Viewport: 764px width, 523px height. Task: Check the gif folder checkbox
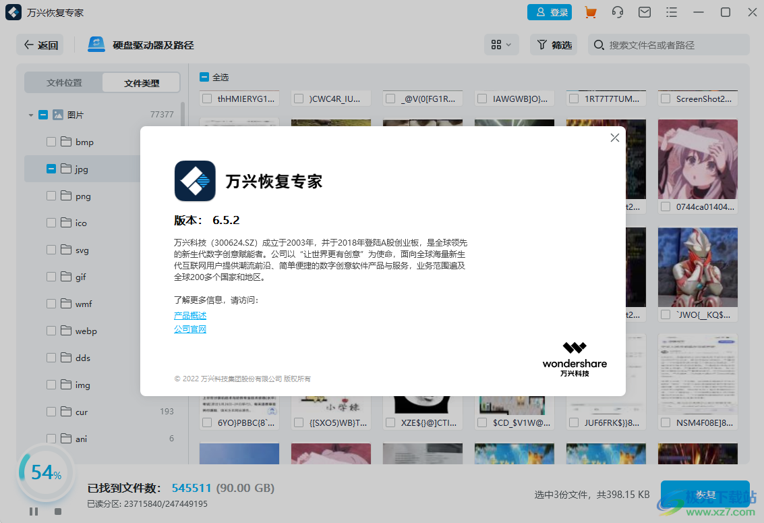51,277
